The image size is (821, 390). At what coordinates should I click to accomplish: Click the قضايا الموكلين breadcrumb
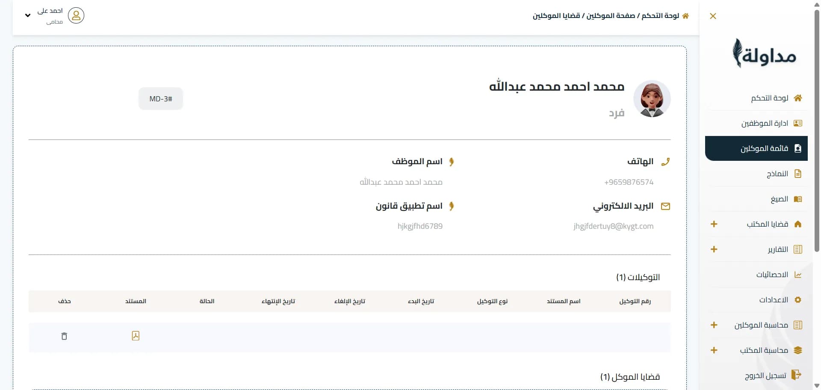(556, 16)
